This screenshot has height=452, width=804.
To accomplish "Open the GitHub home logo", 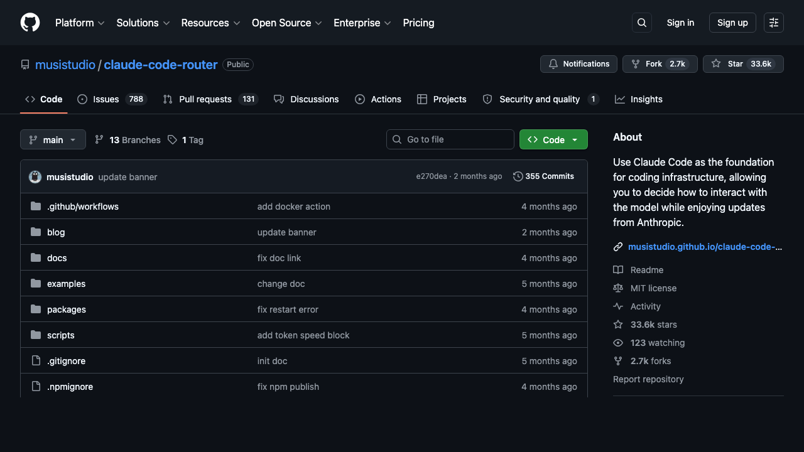I will (30, 23).
